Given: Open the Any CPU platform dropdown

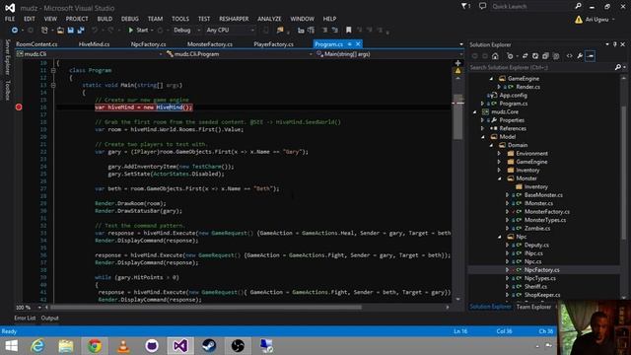Looking at the screenshot, I should (230, 31).
